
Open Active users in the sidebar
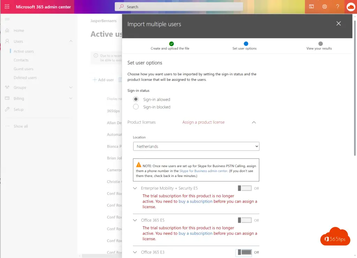pos(24,51)
